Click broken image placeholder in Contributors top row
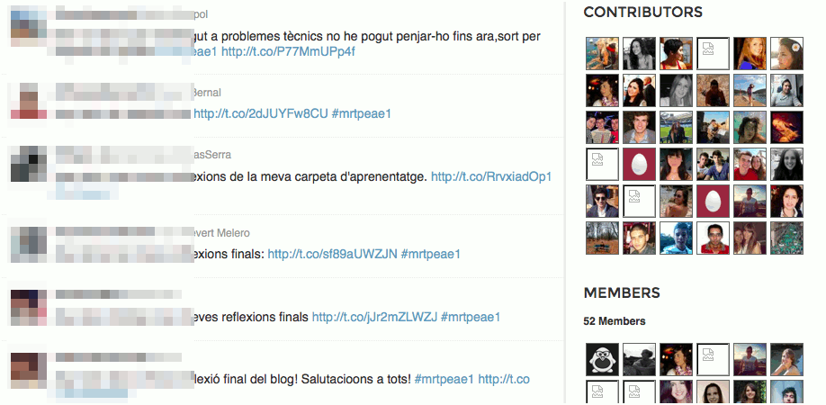This screenshot has height=405, width=826. (x=714, y=54)
